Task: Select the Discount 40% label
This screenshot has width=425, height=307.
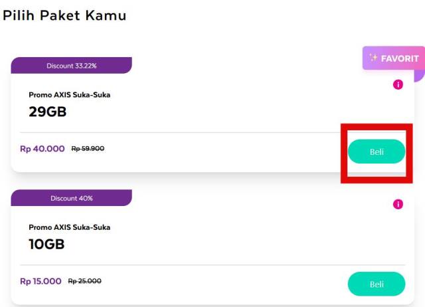Action: (72, 198)
